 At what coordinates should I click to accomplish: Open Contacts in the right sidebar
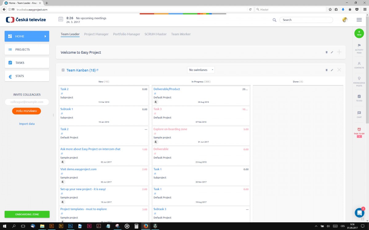359,65
